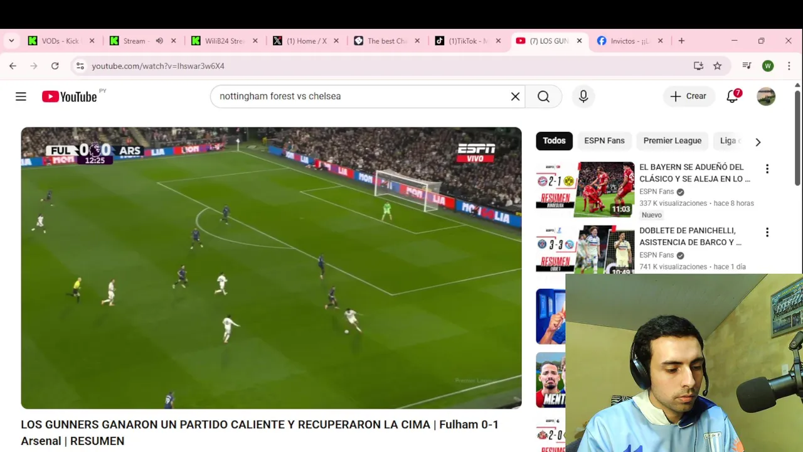Viewport: 803px width, 452px height.
Task: Close the Stream tab
Action: tap(174, 41)
